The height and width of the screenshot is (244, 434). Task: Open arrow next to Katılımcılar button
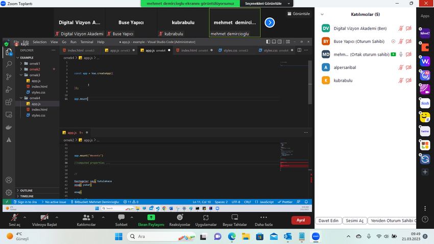coord(103,217)
